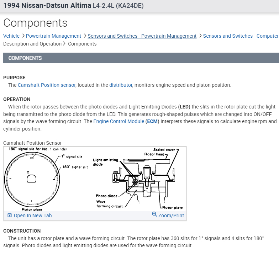Click the Open In New Tab text
Viewport: 279px width, 271px height.
tap(33, 216)
